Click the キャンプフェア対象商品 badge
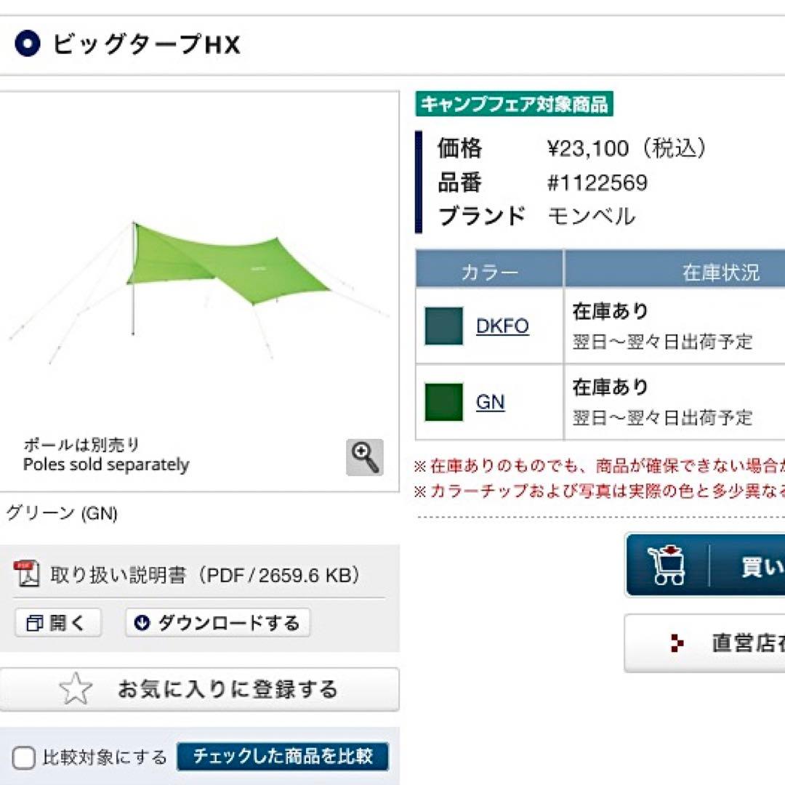785x785 pixels. point(515,104)
